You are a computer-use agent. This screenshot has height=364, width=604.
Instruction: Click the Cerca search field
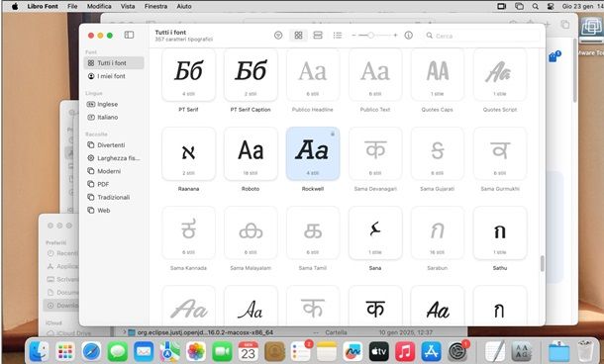tap(481, 36)
